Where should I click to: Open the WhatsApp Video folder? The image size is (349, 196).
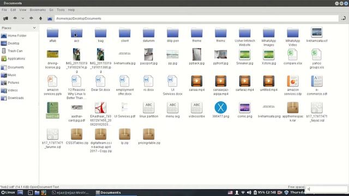click(x=293, y=37)
